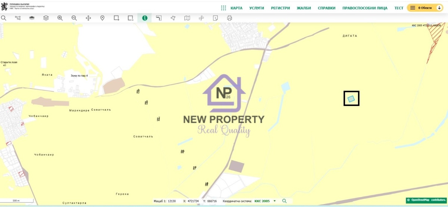The height and width of the screenshot is (207, 448).
Task: Open the folded map icon
Action: (187, 18)
